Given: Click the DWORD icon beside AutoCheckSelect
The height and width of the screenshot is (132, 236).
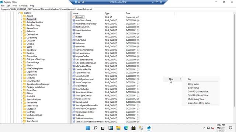Looking at the screenshot, I should coord(74,21).
